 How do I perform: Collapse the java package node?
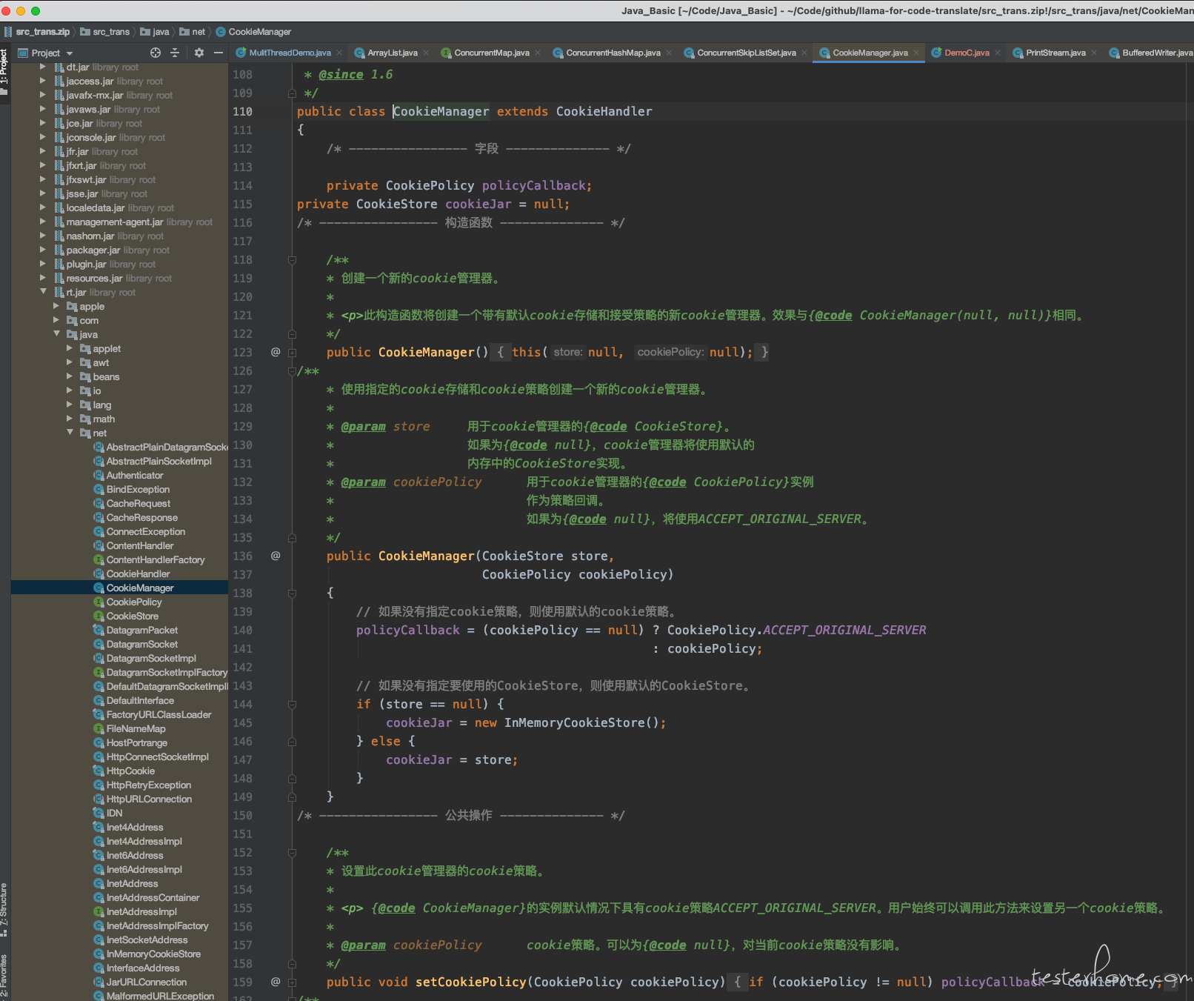(56, 334)
